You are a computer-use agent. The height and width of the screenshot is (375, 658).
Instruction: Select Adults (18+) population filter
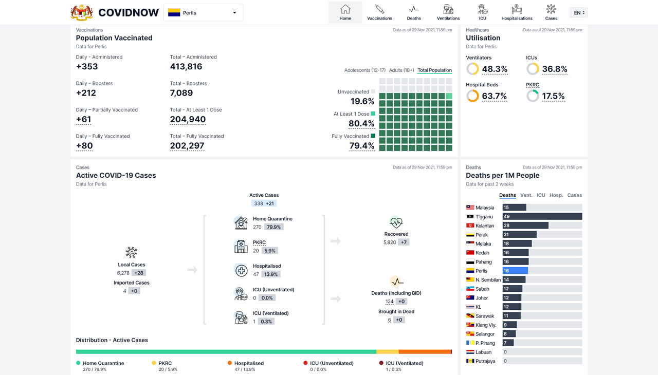pos(401,70)
